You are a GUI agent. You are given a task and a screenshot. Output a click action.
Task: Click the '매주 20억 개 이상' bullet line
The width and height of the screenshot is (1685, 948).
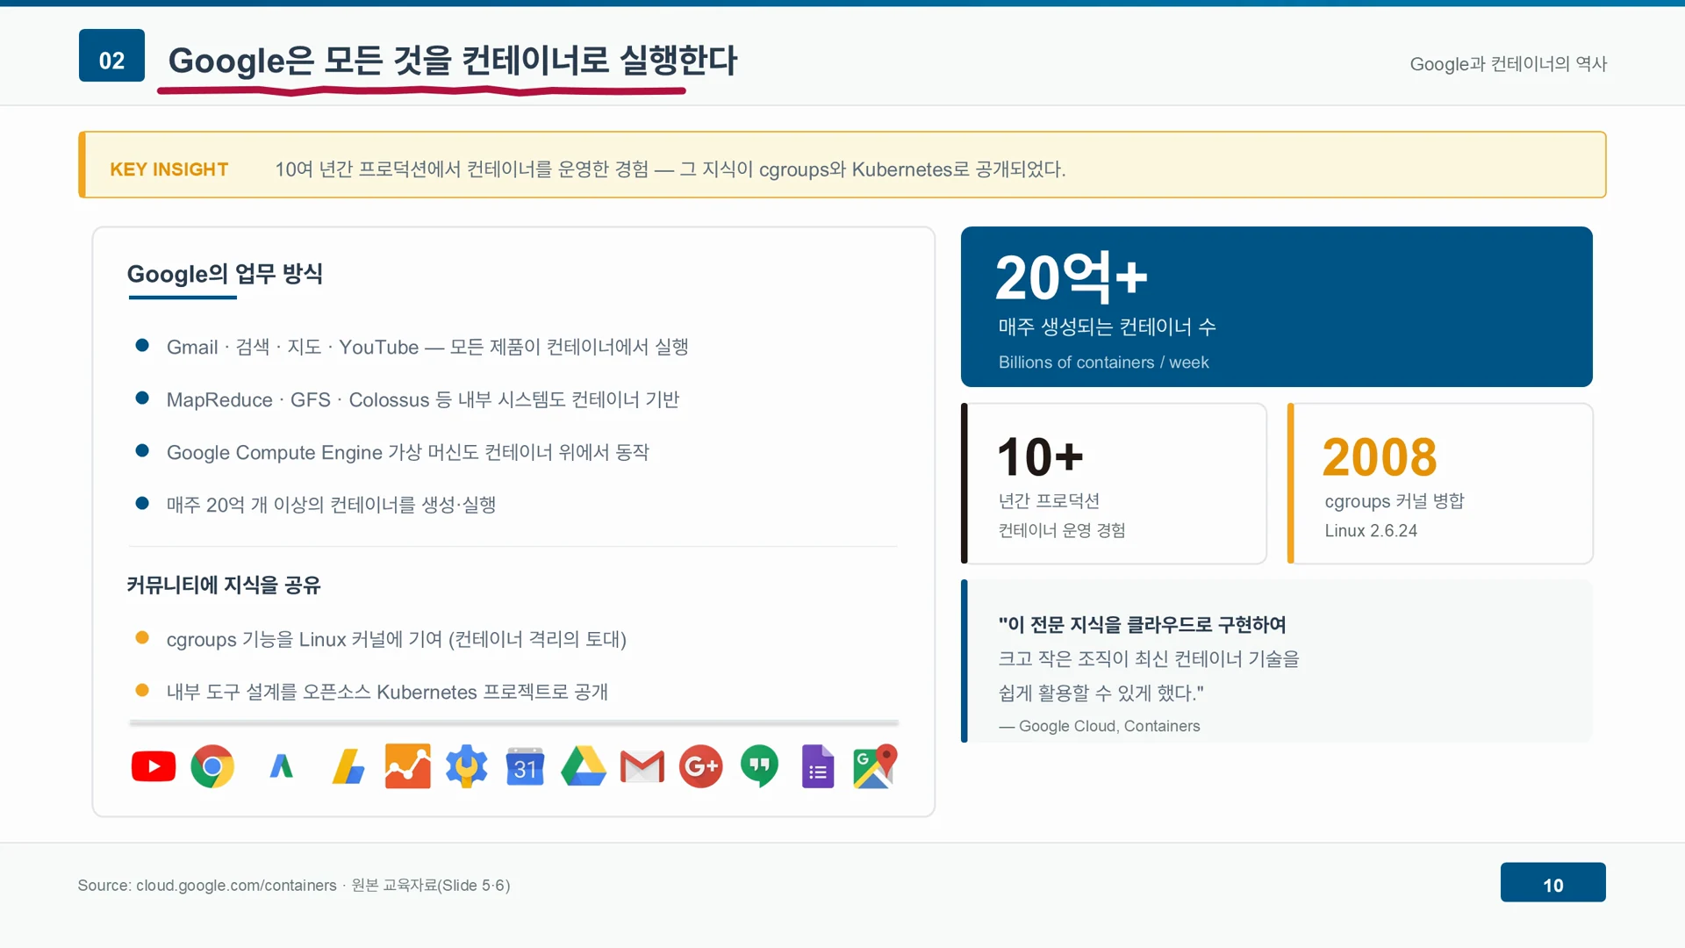(x=331, y=505)
